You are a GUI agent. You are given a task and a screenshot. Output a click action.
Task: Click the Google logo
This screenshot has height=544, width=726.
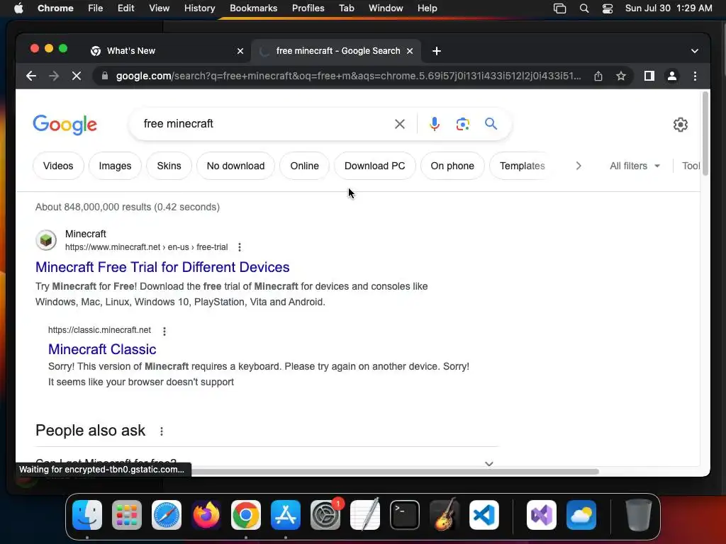click(65, 125)
